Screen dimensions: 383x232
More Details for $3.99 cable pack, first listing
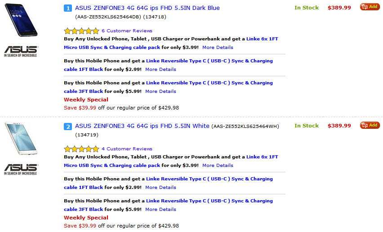[218, 47]
